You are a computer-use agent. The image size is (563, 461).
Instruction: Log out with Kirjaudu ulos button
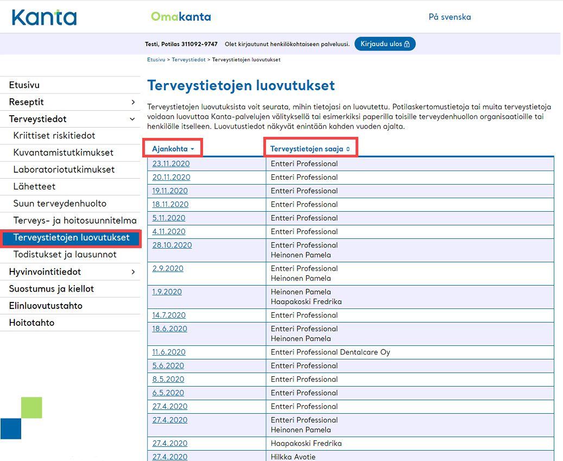tap(385, 44)
